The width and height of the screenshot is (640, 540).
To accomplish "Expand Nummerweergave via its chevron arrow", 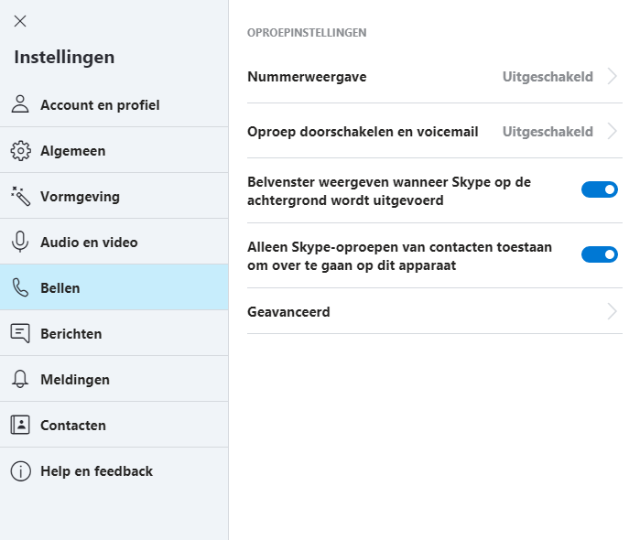I will pos(613,77).
